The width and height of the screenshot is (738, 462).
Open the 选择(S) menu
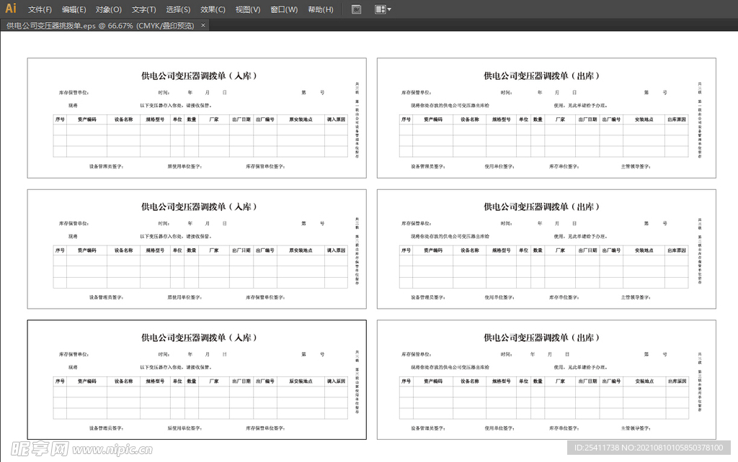point(178,9)
